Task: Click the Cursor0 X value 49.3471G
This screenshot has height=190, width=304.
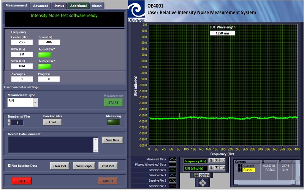Action: (x=269, y=166)
